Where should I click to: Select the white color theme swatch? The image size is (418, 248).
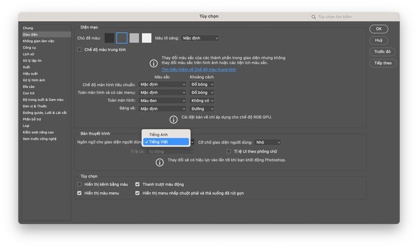[147, 38]
